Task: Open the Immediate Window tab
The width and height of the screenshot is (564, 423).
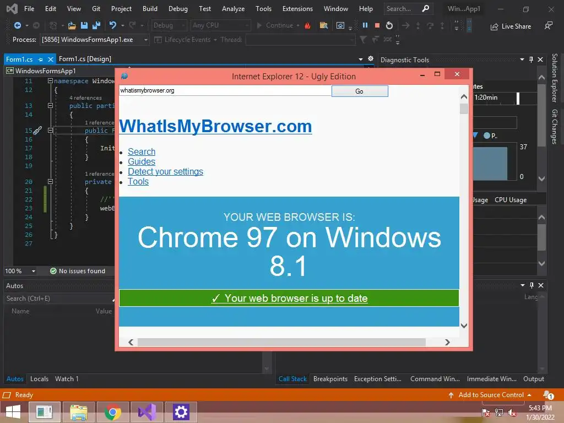Action: 492,379
